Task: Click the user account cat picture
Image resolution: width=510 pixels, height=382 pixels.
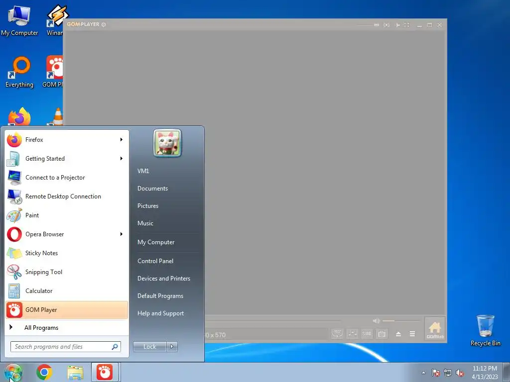Action: (x=167, y=143)
